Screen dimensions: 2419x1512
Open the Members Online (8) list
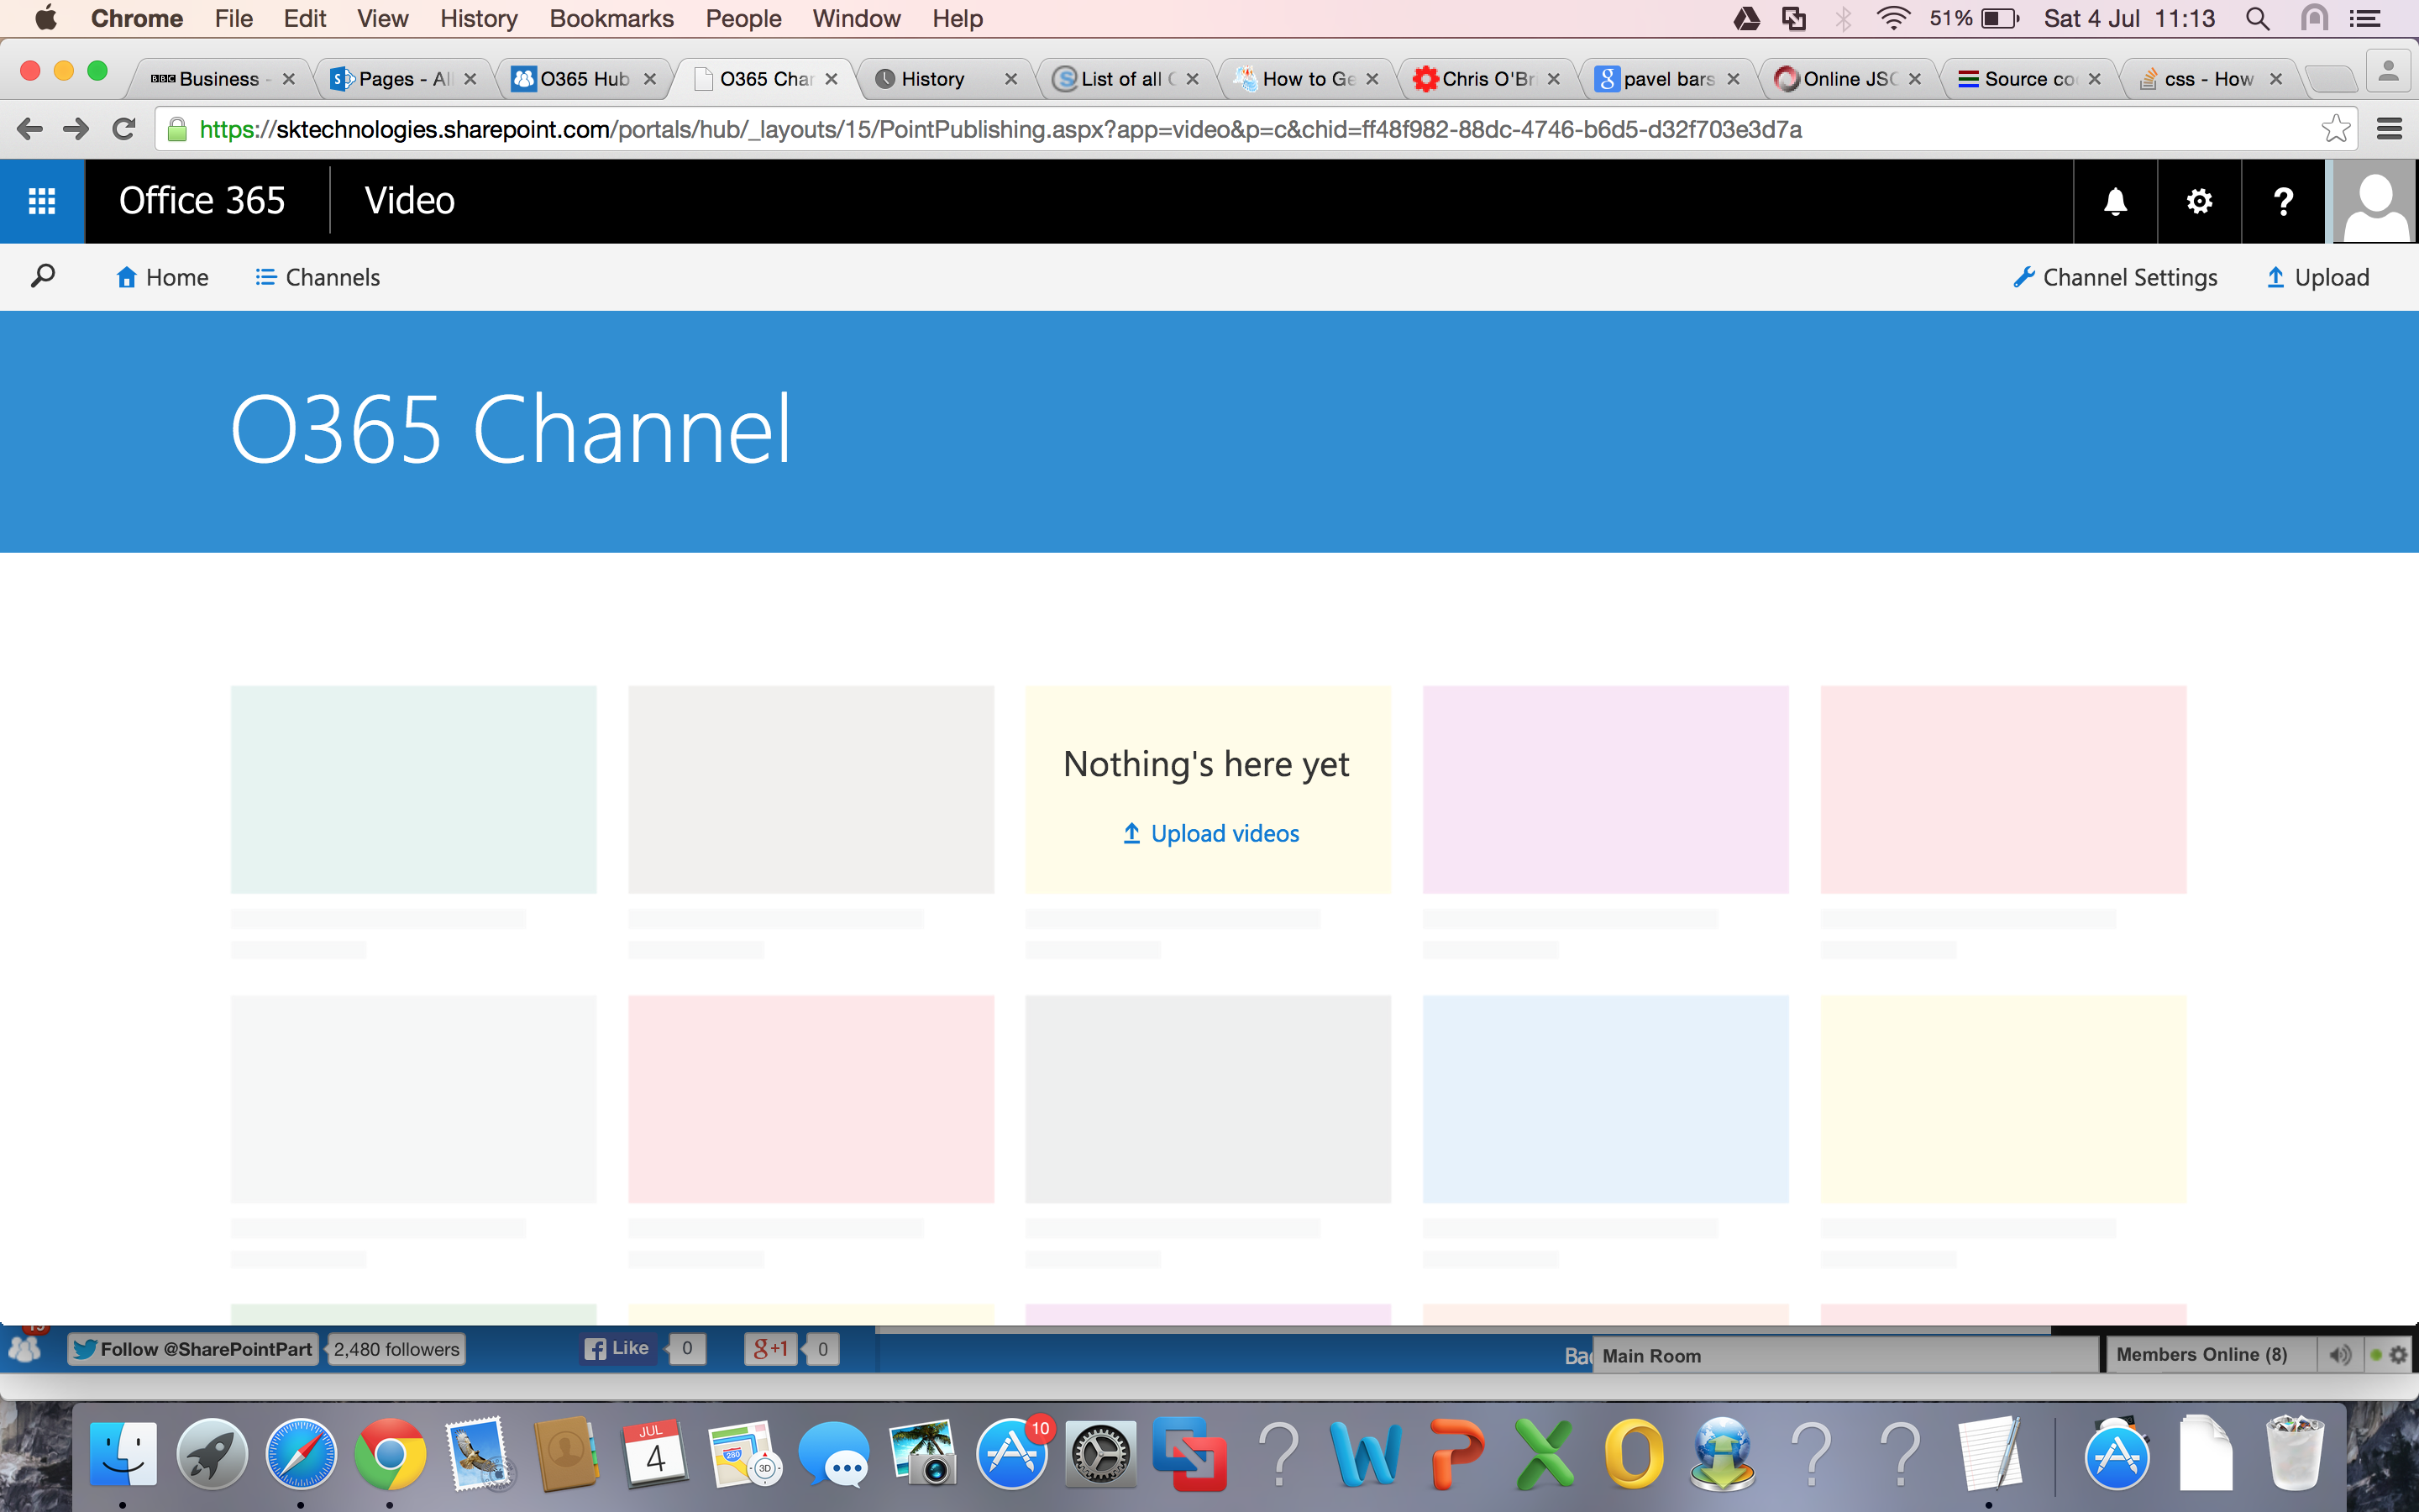coord(2209,1355)
